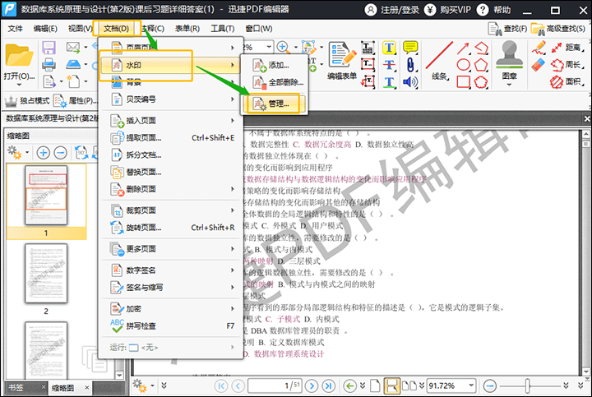
Task: Click the 打开(O) folder icon
Action: click(x=18, y=57)
